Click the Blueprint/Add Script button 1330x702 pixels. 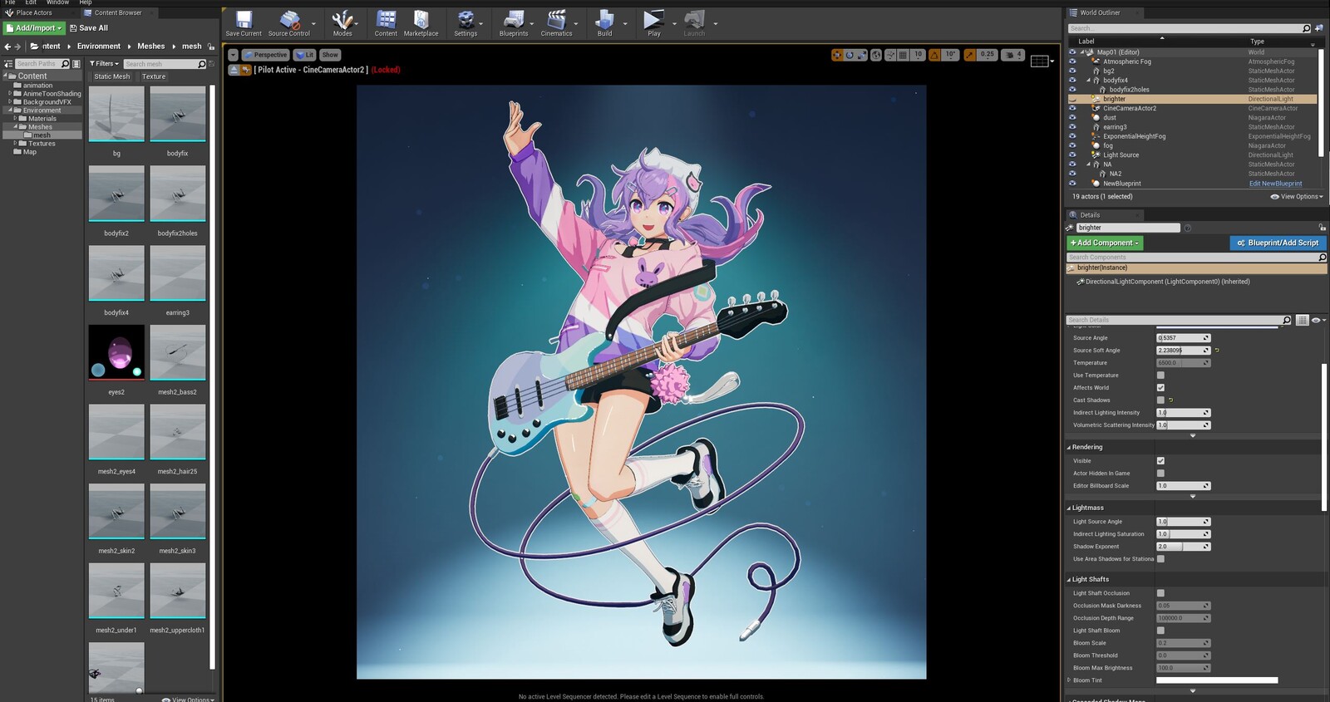1278,243
